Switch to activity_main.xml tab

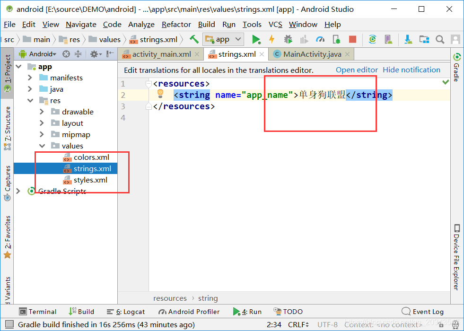[x=162, y=54]
